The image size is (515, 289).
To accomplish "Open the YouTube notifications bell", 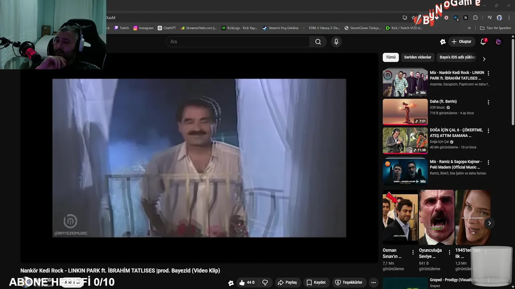I will coord(483,42).
